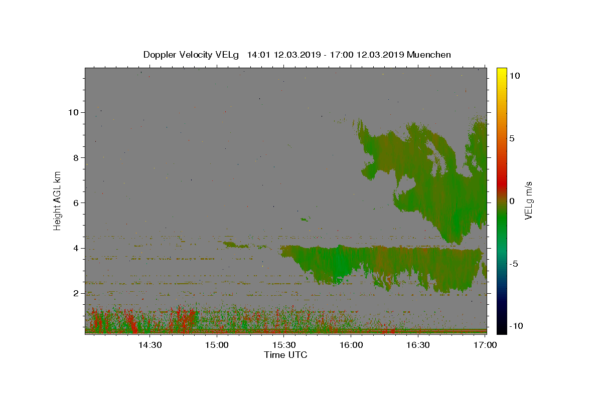The image size is (602, 401).
Task: Click the dark bottom of the colorbar
Action: [501, 326]
